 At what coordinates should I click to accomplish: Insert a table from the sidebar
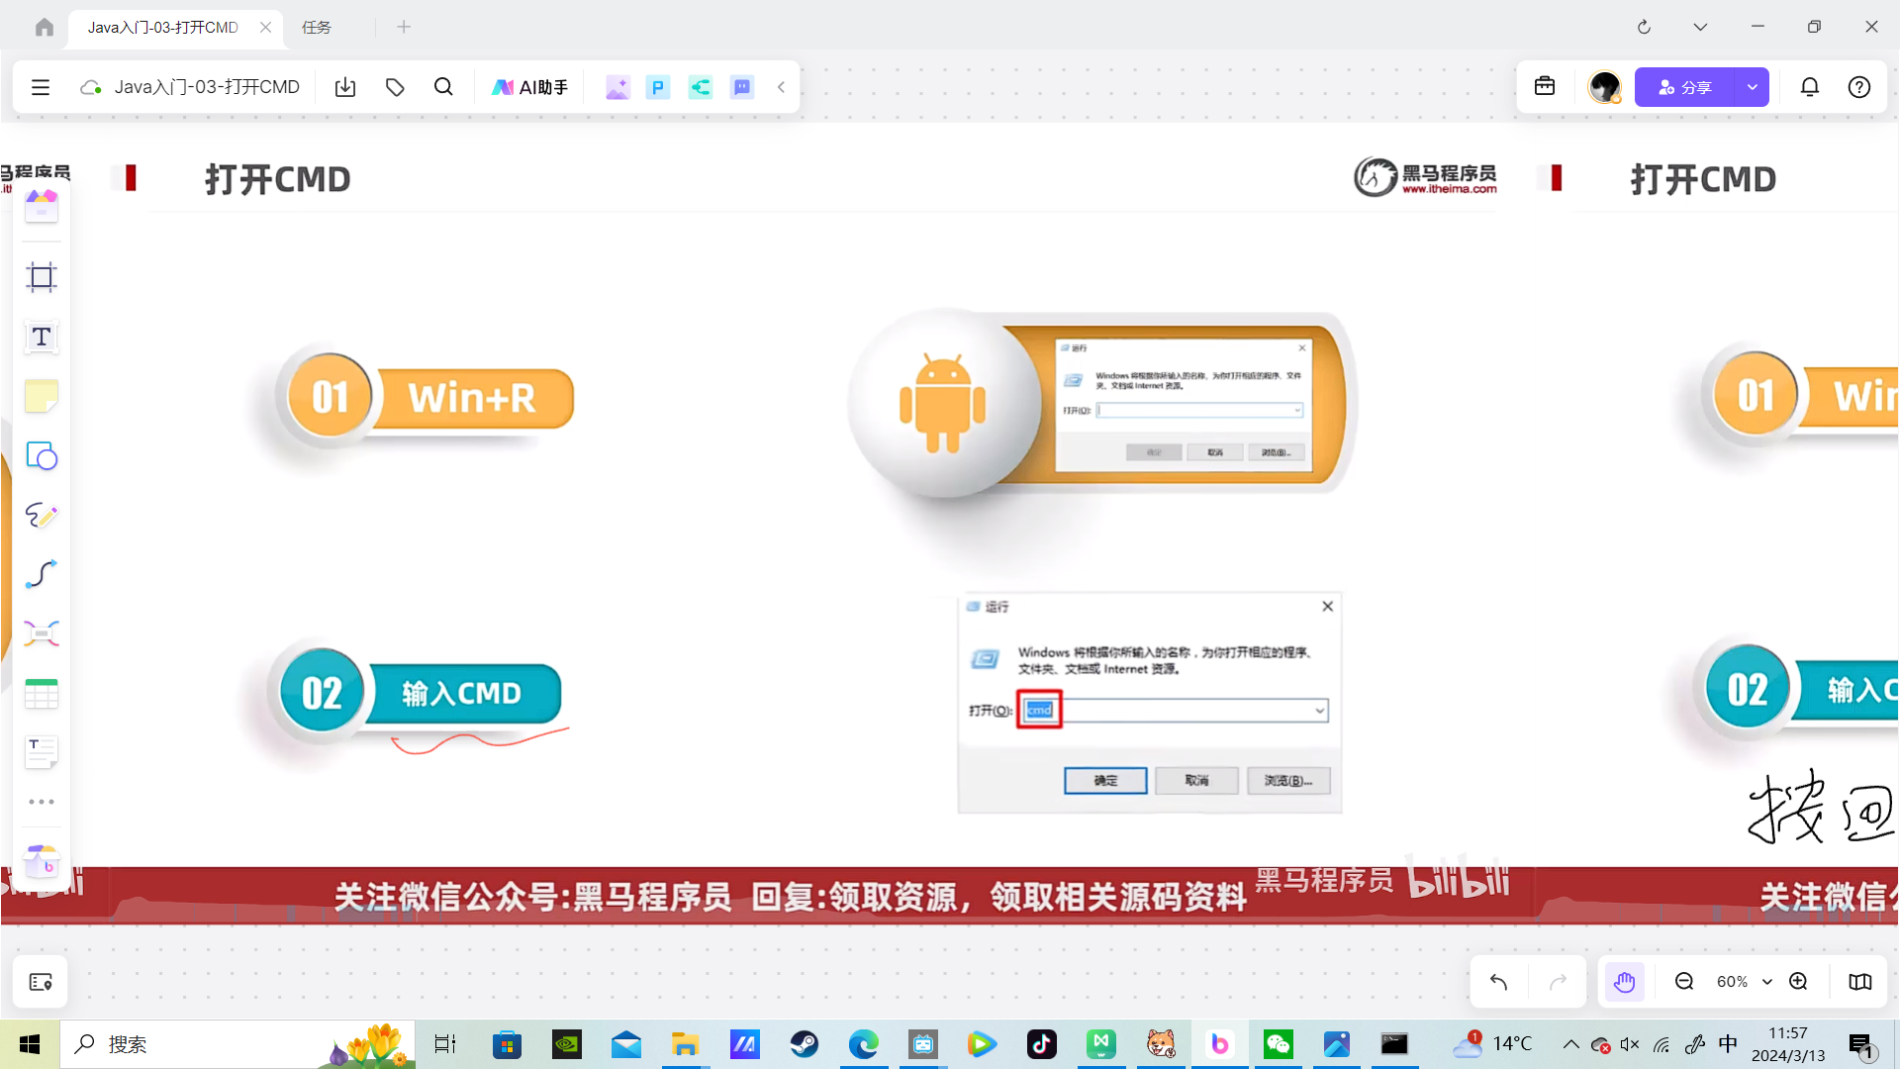coord(41,693)
